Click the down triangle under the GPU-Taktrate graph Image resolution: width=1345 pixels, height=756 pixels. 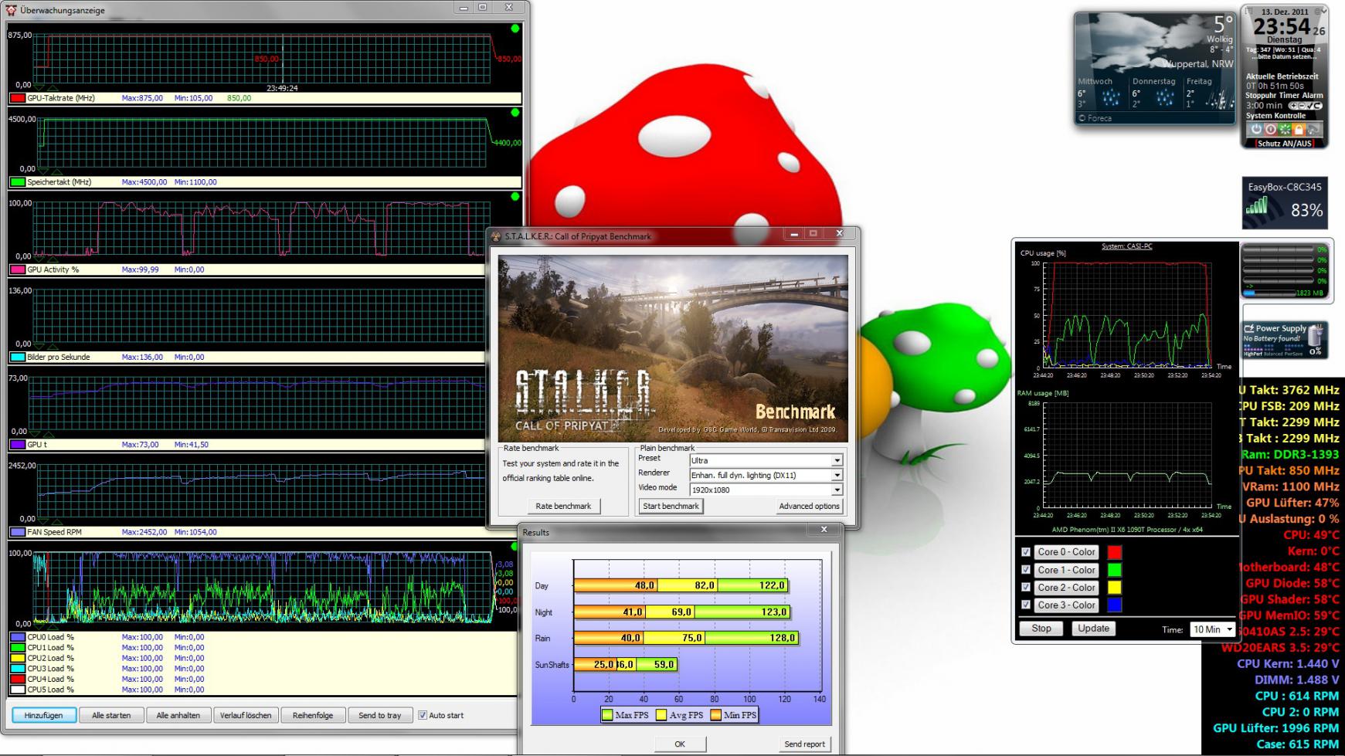(x=40, y=87)
